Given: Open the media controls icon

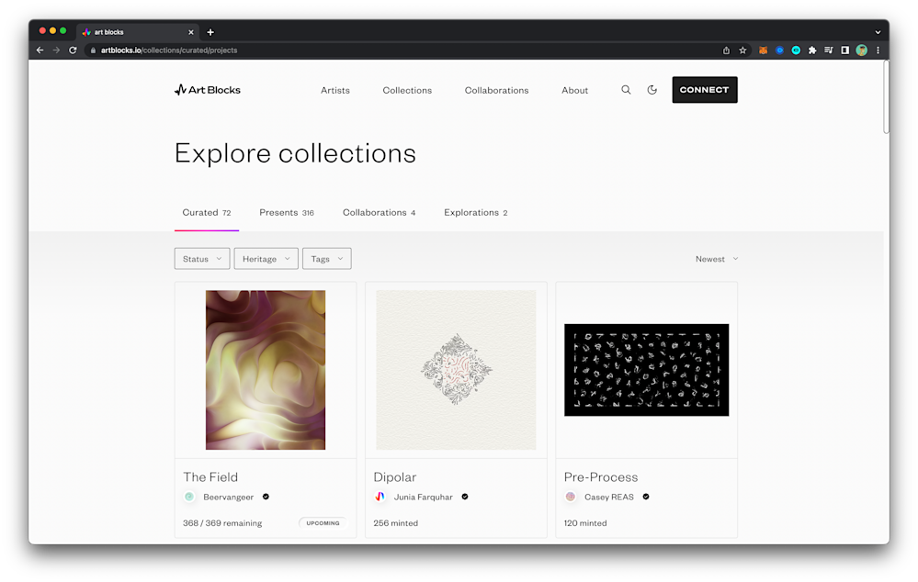Looking at the screenshot, I should pos(829,50).
